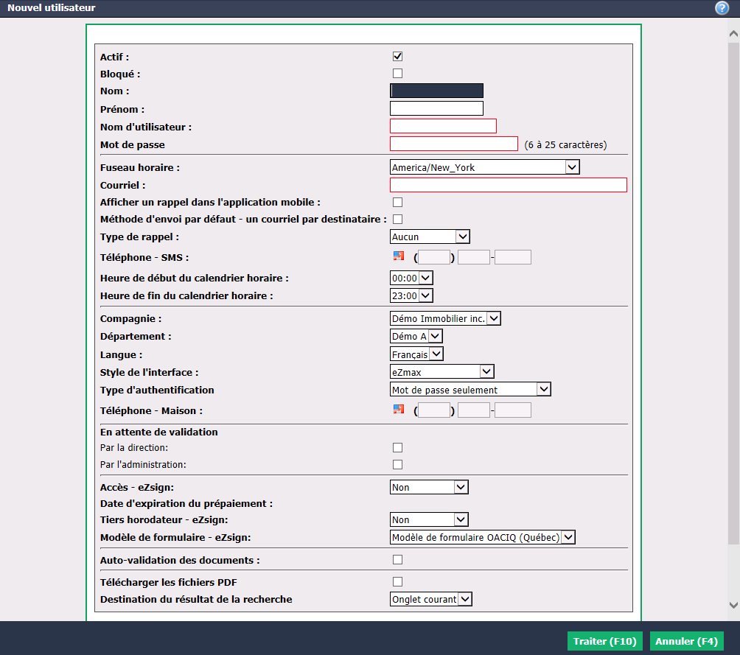740x655 pixels.
Task: Tick the Par la direction checkbox
Action: (x=398, y=447)
